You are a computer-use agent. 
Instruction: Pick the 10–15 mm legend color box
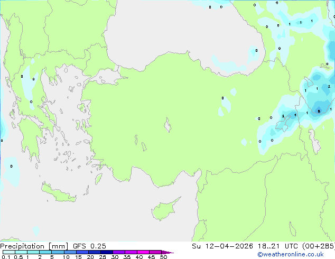(70, 252)
